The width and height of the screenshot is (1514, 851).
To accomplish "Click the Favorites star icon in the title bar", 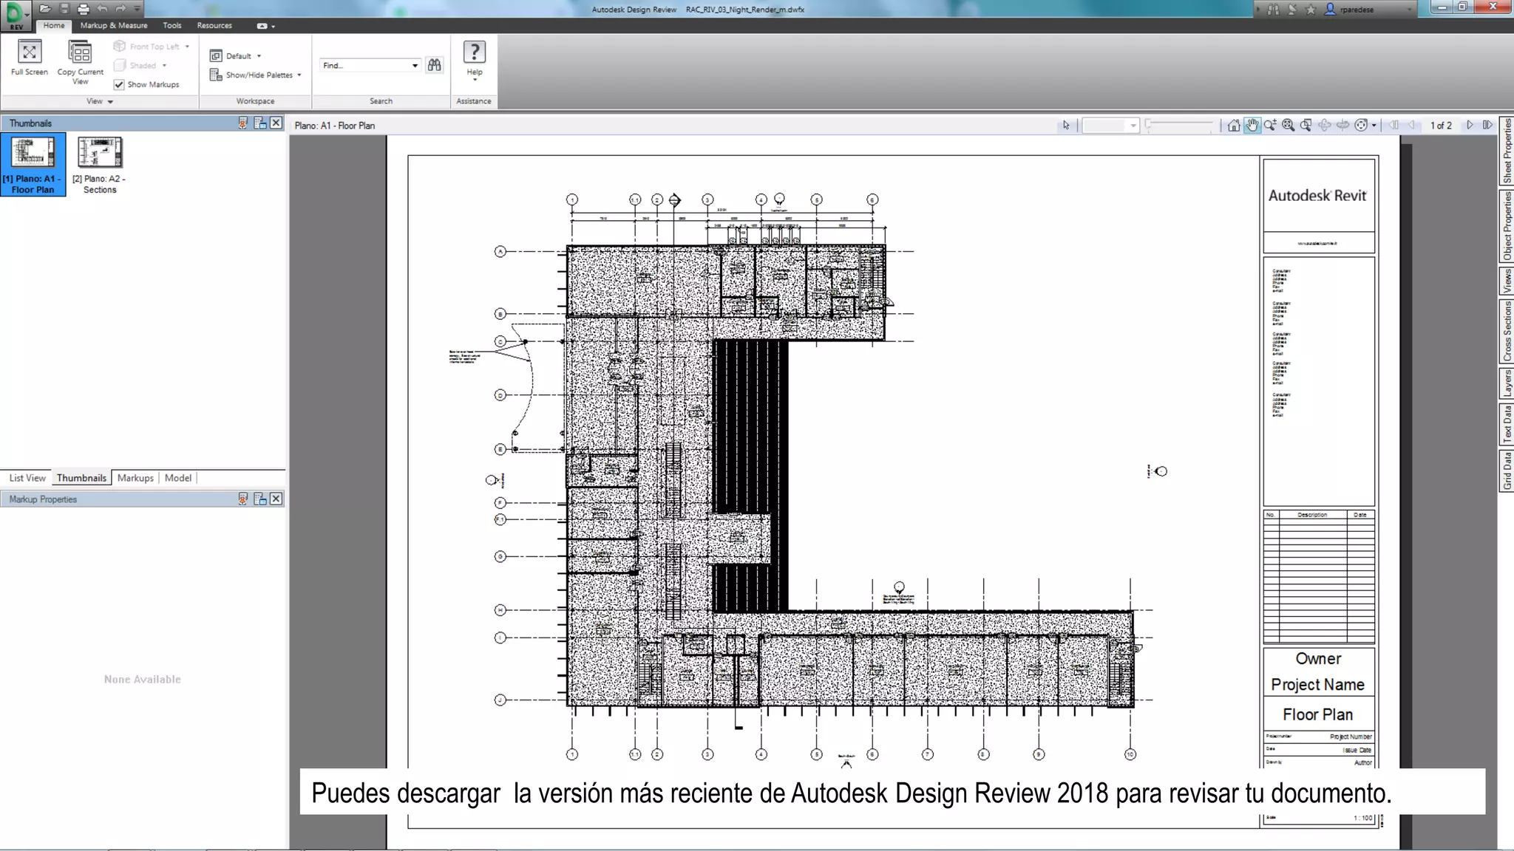I will (1311, 10).
